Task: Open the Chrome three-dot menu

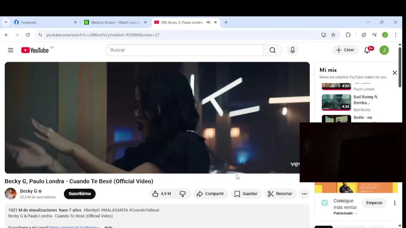Action: pos(396,35)
